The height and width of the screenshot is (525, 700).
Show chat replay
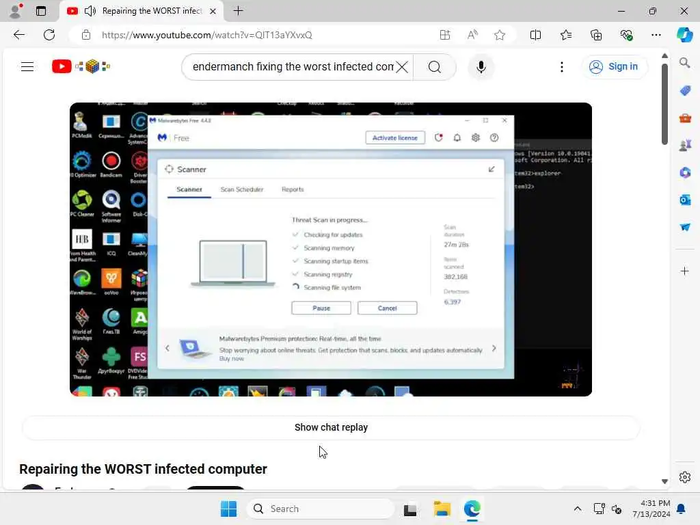[331, 427]
